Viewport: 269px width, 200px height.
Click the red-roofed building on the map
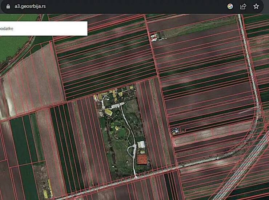tap(142, 159)
